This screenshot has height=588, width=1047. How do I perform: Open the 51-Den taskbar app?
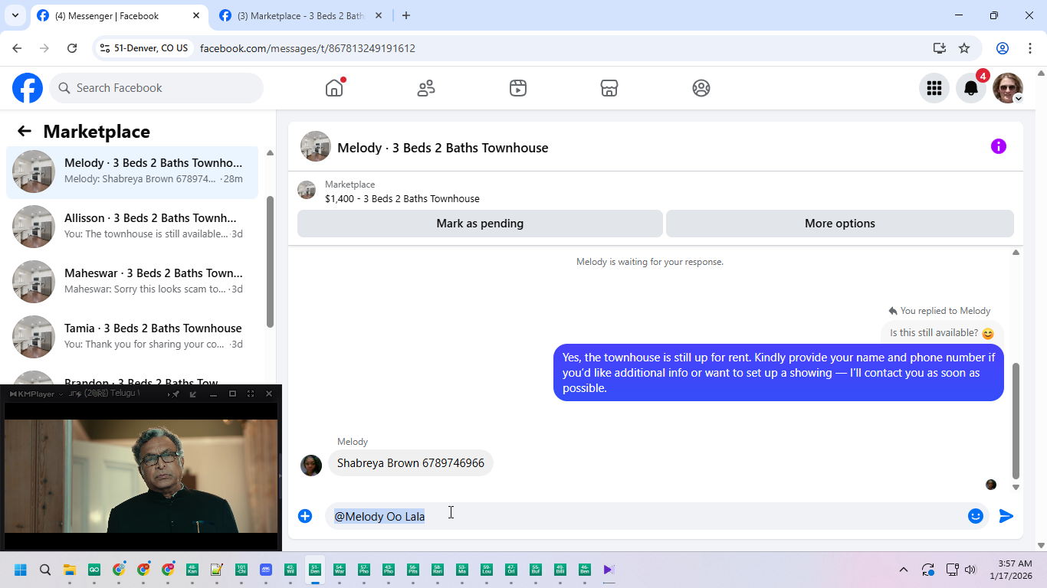[315, 570]
